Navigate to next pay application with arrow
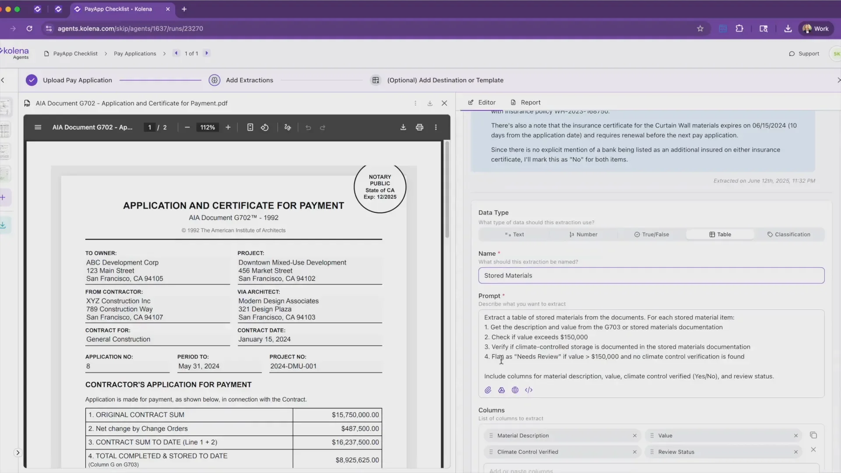841x473 pixels. click(206, 53)
